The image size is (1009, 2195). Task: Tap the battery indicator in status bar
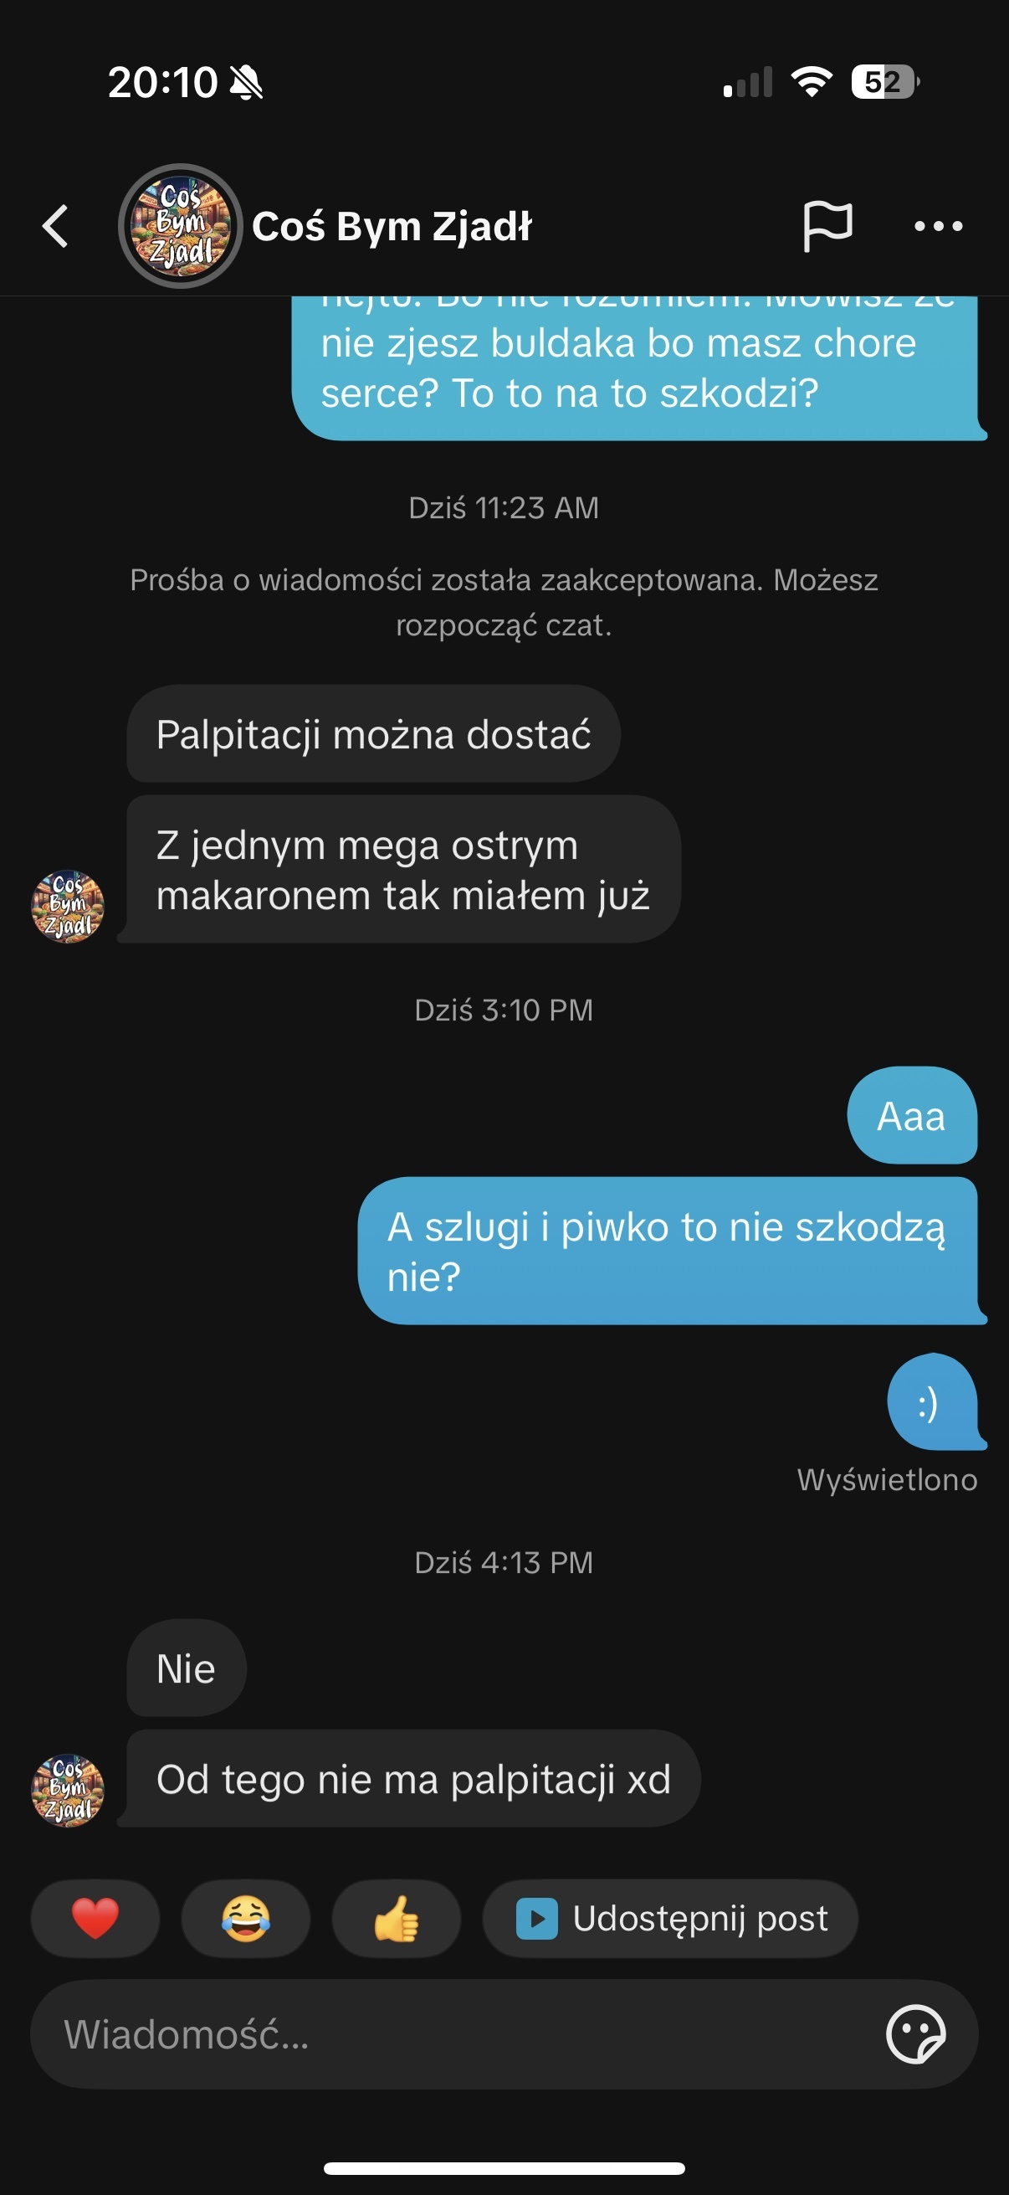(x=885, y=82)
